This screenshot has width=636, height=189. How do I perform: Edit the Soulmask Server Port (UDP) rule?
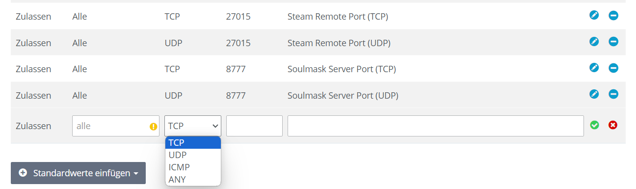pyautogui.click(x=594, y=94)
